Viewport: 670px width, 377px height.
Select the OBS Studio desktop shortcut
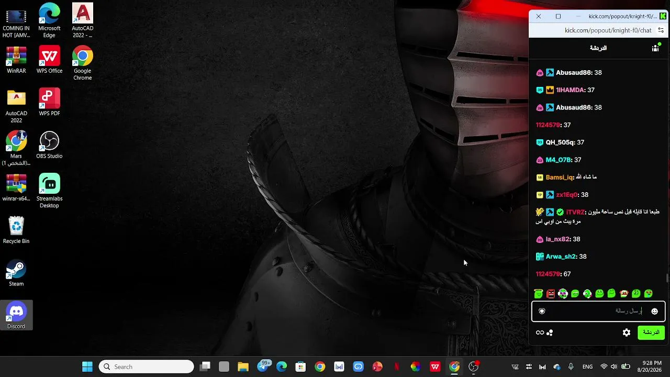click(x=49, y=145)
